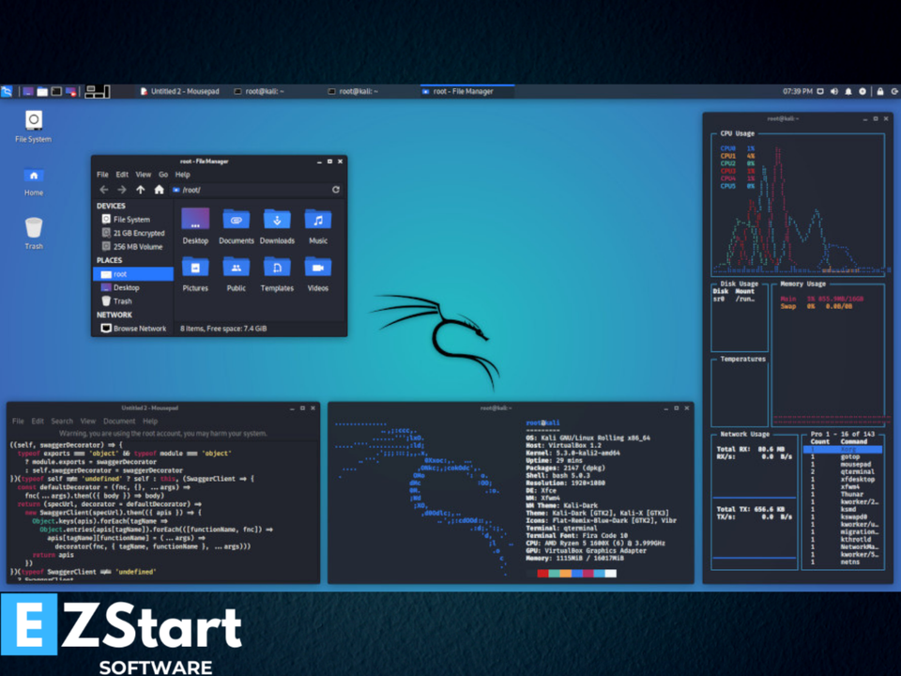Select the 21 GB Encrypted device
901x676 pixels.
point(135,233)
